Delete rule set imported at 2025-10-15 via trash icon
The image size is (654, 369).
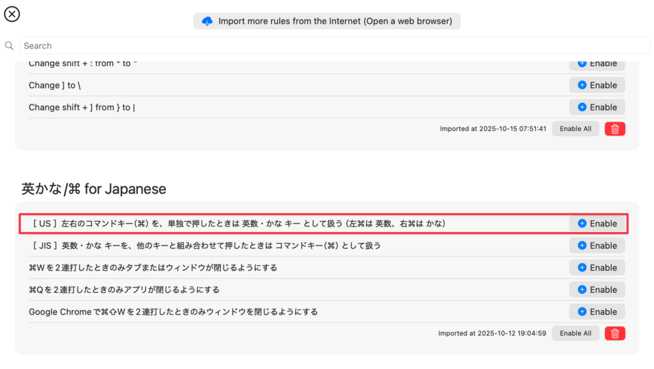(x=615, y=129)
